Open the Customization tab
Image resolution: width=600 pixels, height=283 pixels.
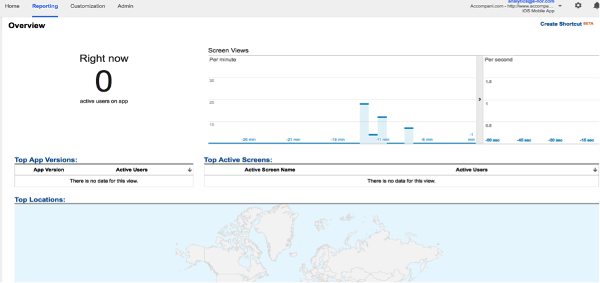pyautogui.click(x=87, y=6)
